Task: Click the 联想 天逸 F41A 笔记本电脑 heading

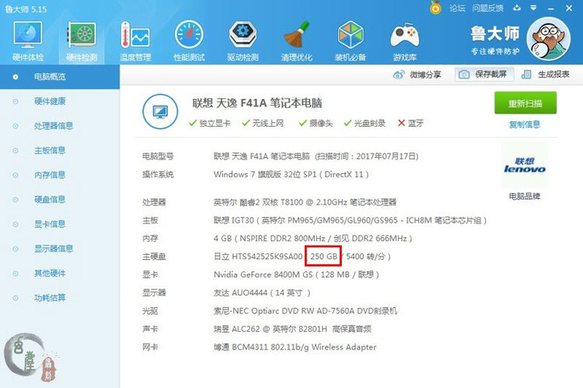Action: click(x=257, y=103)
